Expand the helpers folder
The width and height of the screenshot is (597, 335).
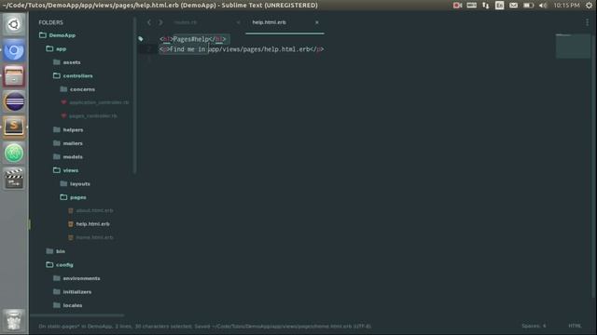point(68,130)
